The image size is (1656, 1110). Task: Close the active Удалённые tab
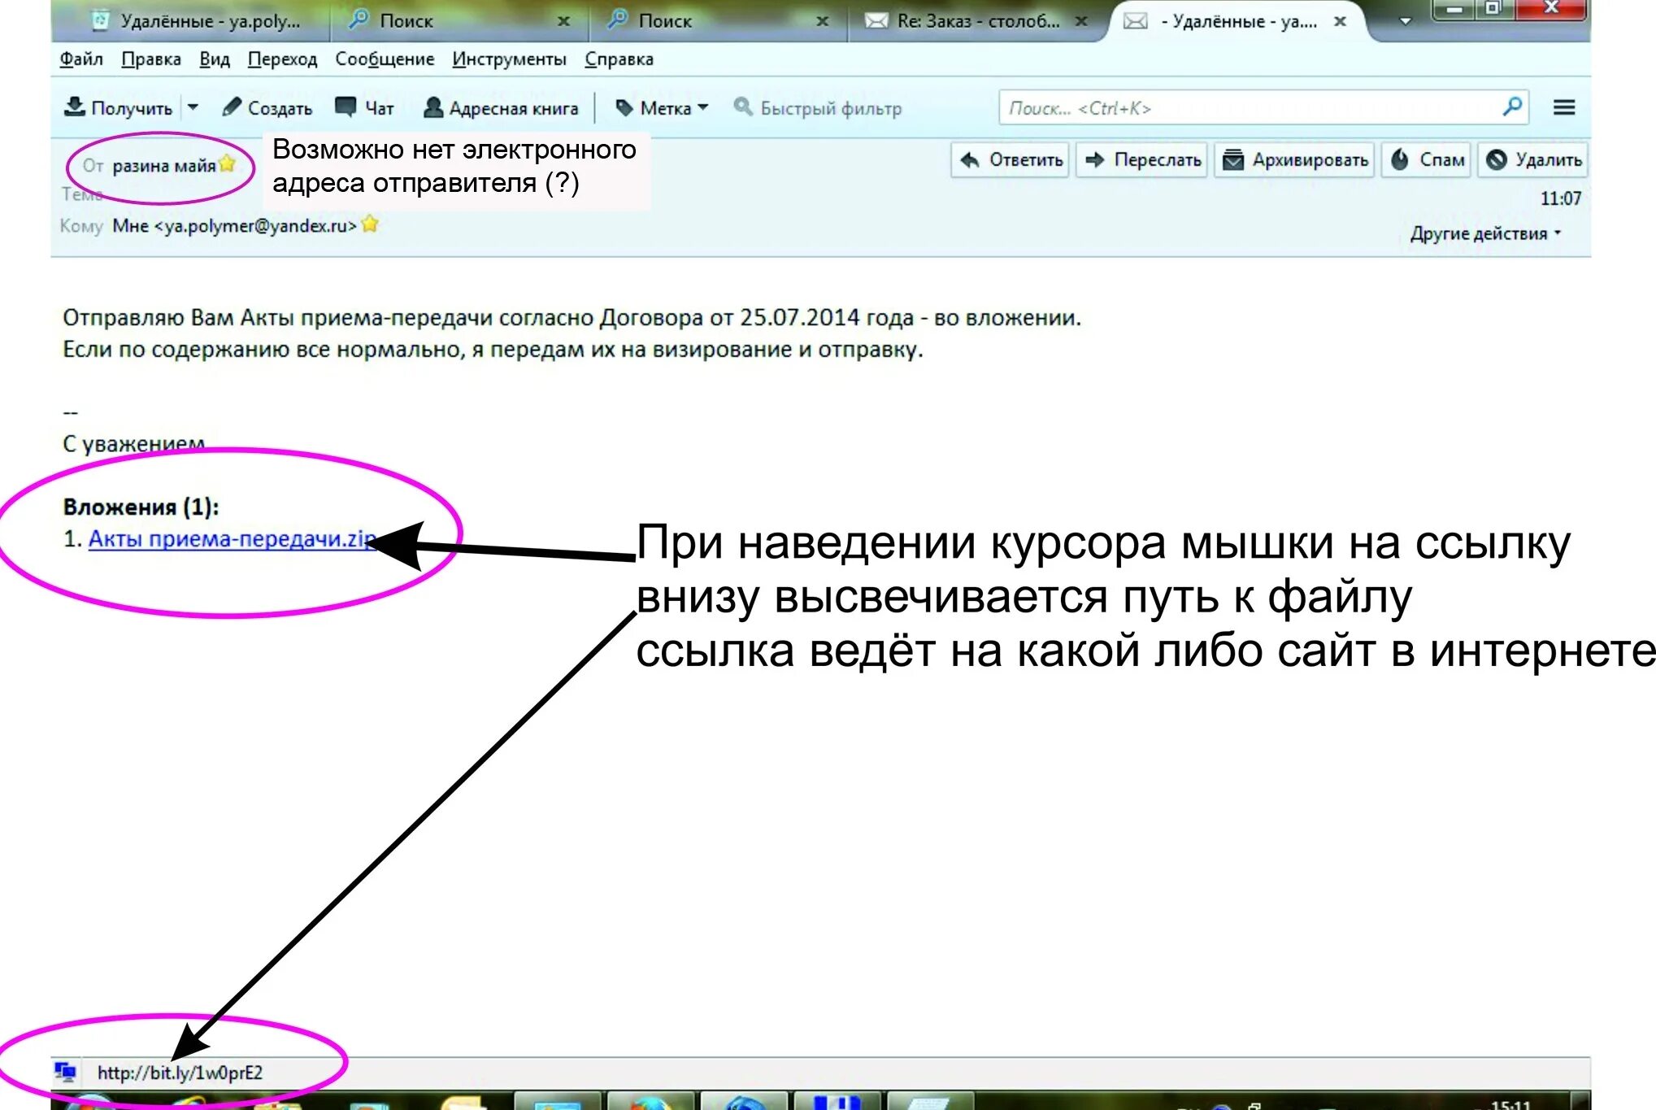pos(1340,21)
